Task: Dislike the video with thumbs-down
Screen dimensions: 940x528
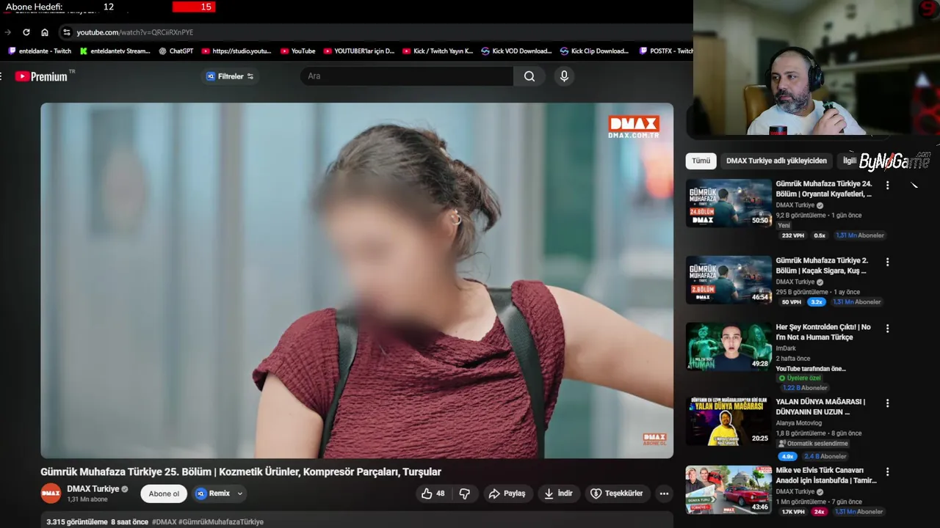Action: tap(464, 494)
